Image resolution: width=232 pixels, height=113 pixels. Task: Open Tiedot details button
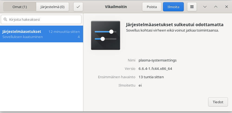(218, 102)
